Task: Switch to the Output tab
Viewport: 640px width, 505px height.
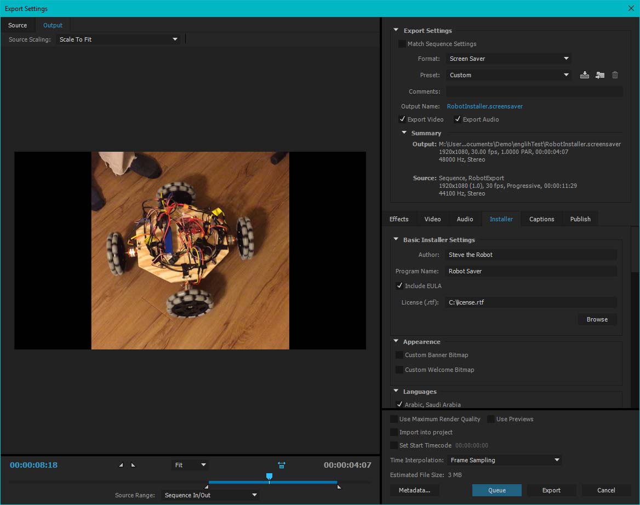Action: pos(53,25)
